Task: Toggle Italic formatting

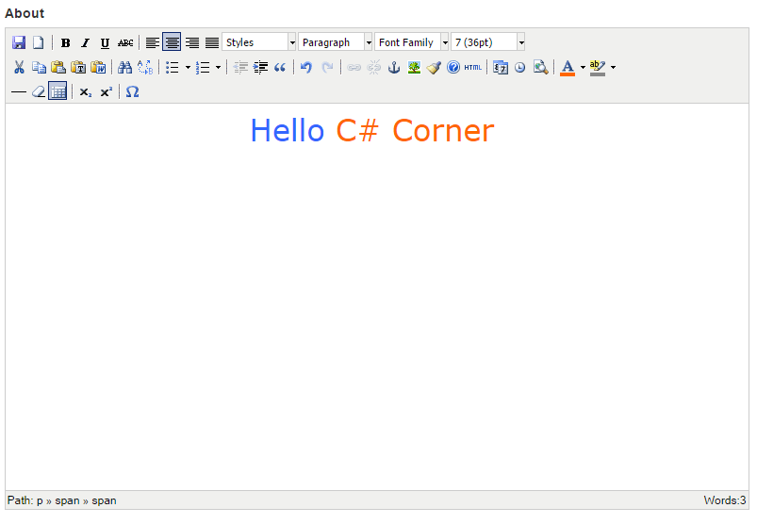Action: click(x=85, y=42)
